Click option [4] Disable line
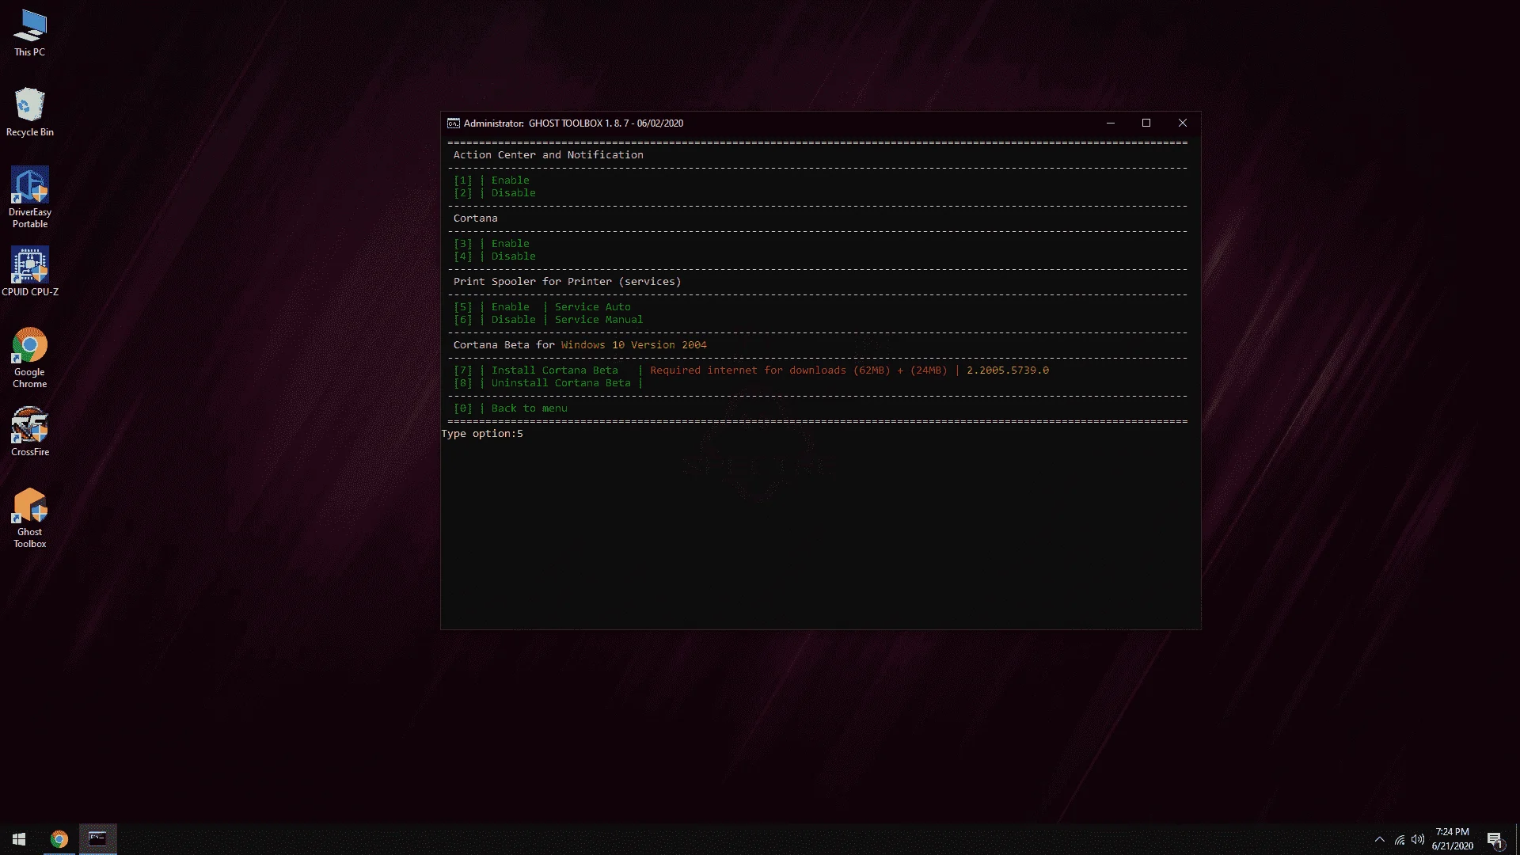Viewport: 1520px width, 855px height. click(x=494, y=256)
